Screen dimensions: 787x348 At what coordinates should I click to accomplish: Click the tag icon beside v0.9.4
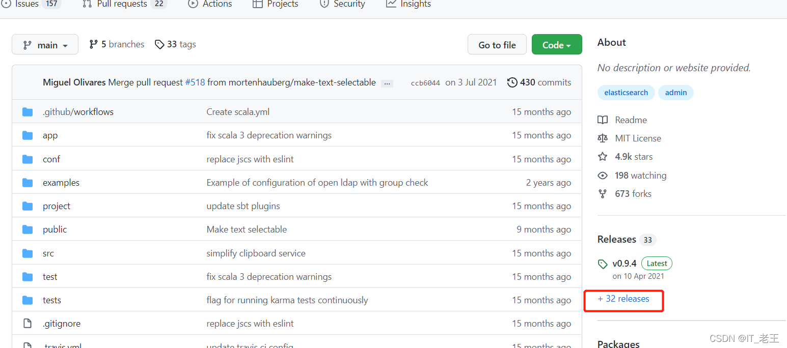[603, 264]
